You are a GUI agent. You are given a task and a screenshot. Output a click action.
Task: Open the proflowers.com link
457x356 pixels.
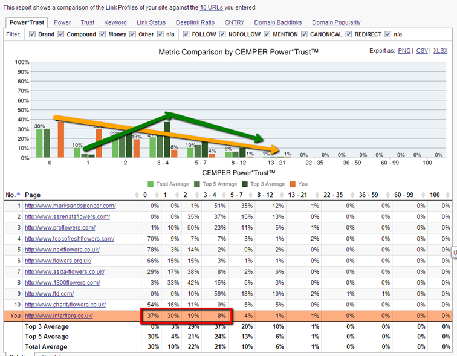60,227
